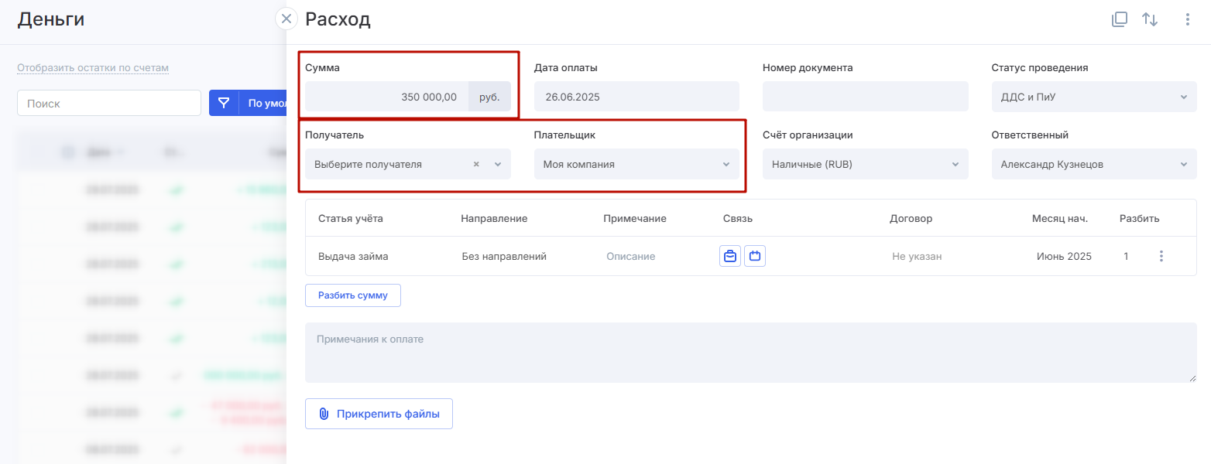This screenshot has width=1211, height=464.
Task: Click the Примечания к оплате text area
Action: 751,353
